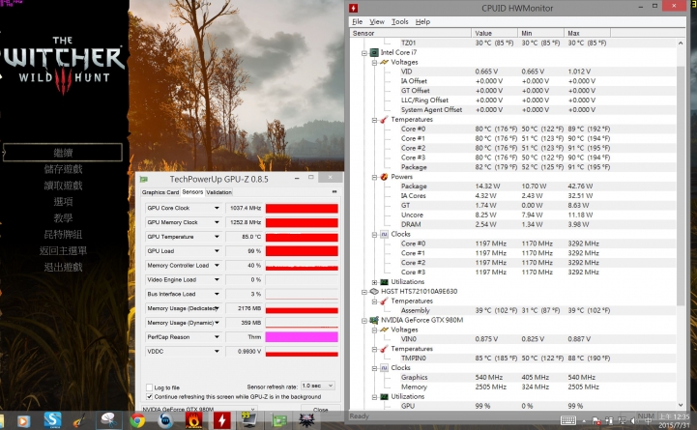
Task: Click the GPU Temperature red graph bar
Action: click(x=302, y=237)
